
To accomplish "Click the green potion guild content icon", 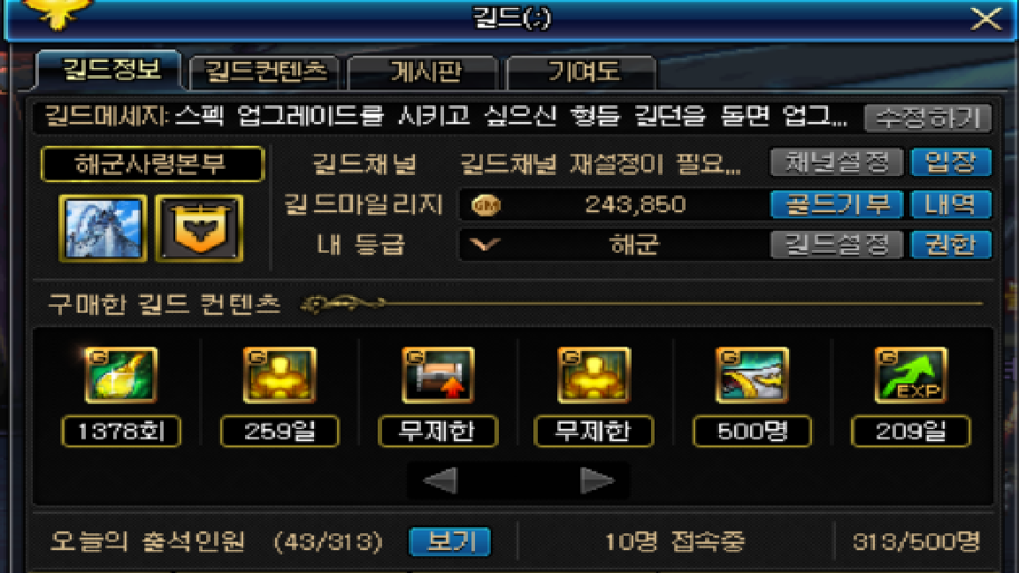I will (121, 375).
